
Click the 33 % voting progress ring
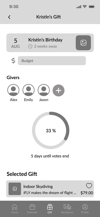click(51, 130)
